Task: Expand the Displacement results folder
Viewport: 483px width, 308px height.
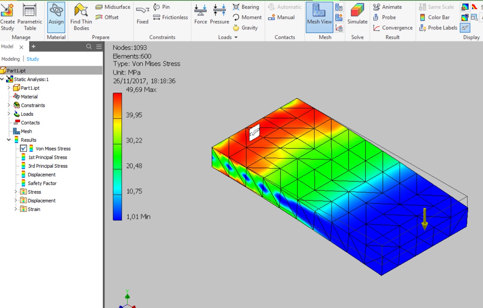Action: point(15,200)
